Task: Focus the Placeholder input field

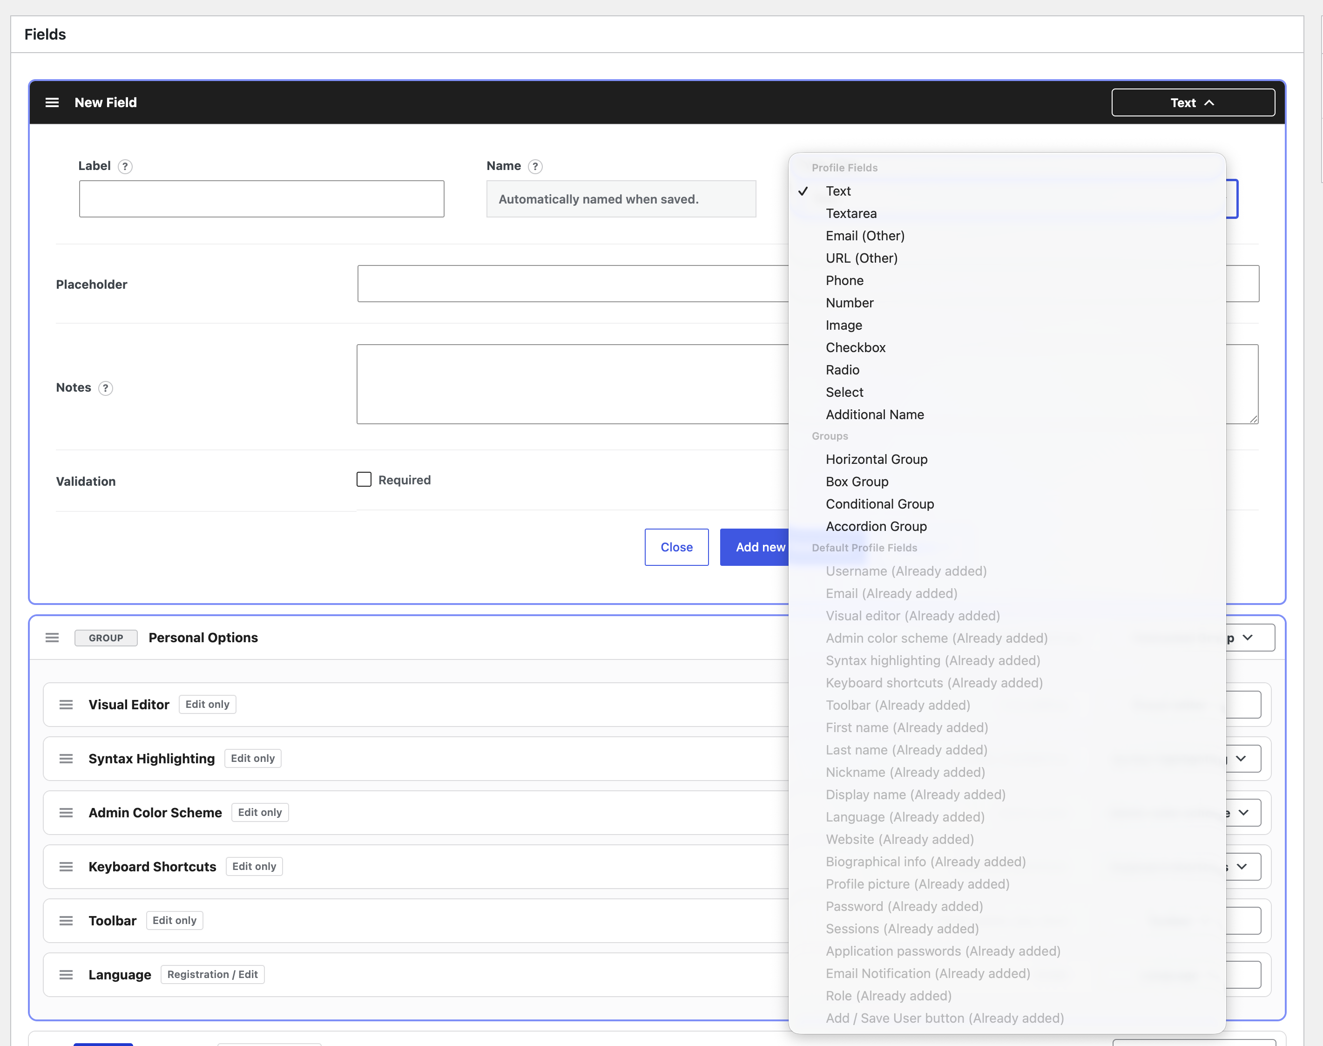Action: tap(573, 284)
